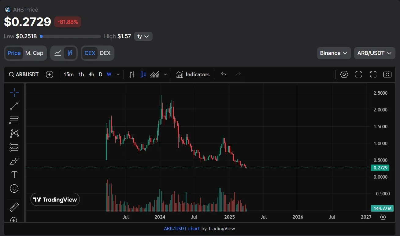
Task: Open the emoji icons tool
Action: (x=14, y=189)
